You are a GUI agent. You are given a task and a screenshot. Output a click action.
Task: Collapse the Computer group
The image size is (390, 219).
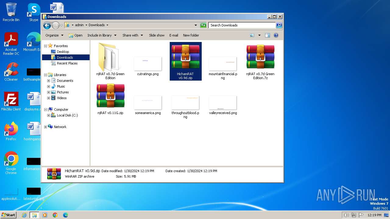tap(46, 109)
